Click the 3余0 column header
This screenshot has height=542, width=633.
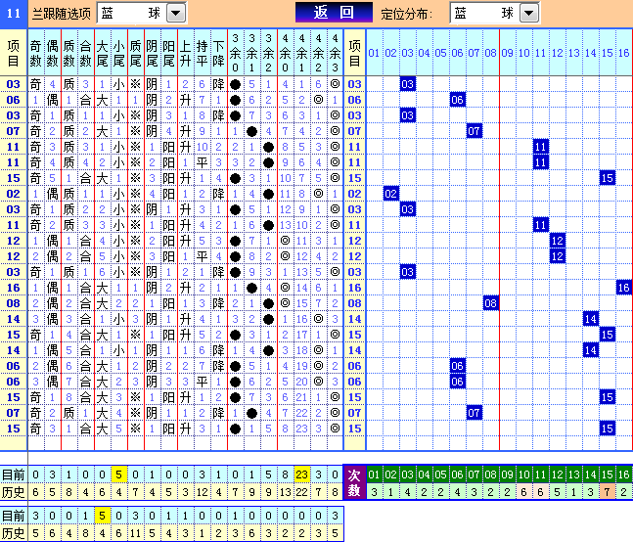click(236, 53)
